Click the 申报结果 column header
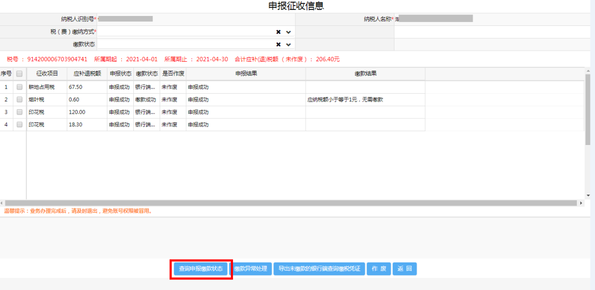 tap(246, 74)
